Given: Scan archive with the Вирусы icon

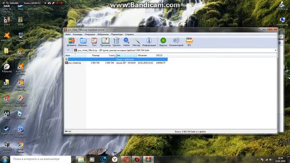Looking at the screenshot, I should [x=163, y=42].
